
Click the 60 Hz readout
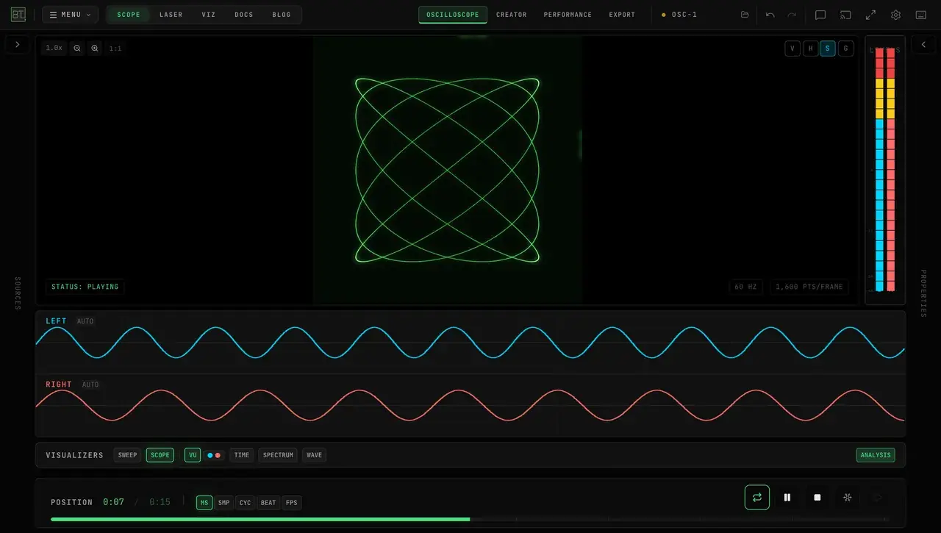[745, 287]
